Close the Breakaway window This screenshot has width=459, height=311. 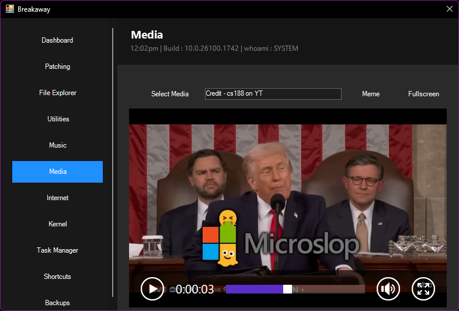450,9
